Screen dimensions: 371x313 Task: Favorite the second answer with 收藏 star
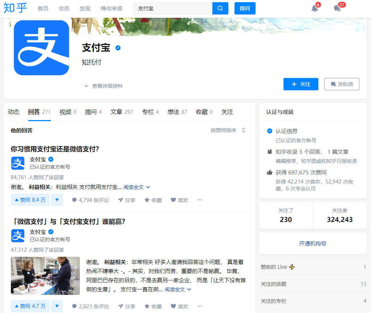(x=153, y=306)
